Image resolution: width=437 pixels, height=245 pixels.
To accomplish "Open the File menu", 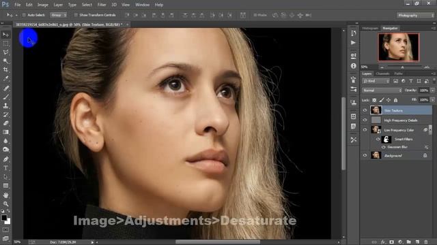I will (18, 5).
